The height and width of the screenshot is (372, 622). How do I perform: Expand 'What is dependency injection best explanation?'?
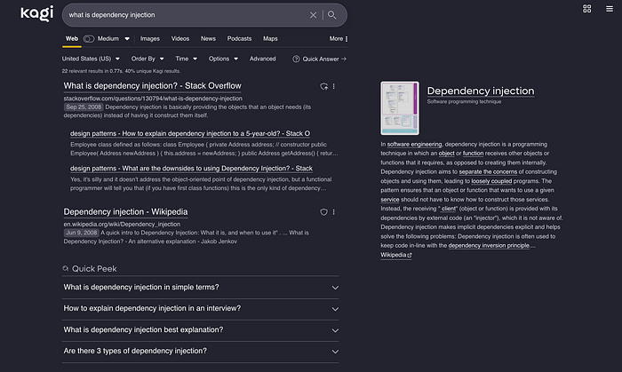click(201, 330)
